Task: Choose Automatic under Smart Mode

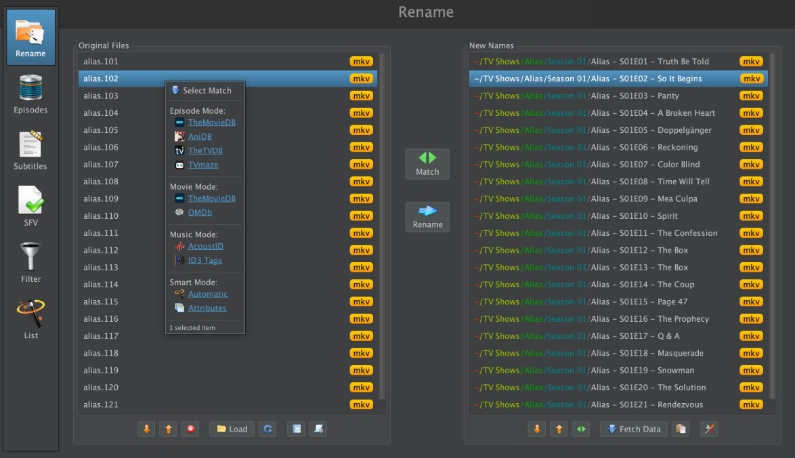Action: click(x=208, y=294)
